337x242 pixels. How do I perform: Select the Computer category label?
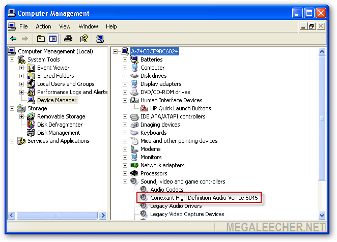152,68
